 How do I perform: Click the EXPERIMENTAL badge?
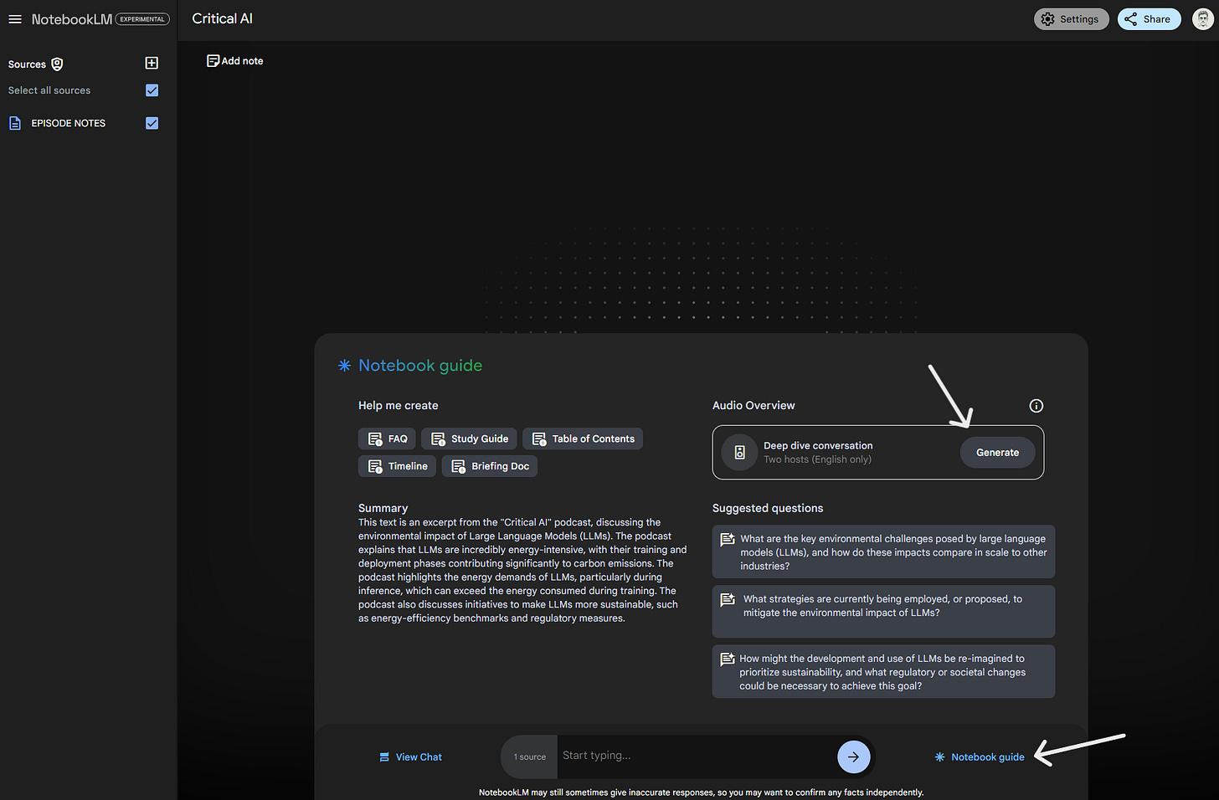click(142, 19)
